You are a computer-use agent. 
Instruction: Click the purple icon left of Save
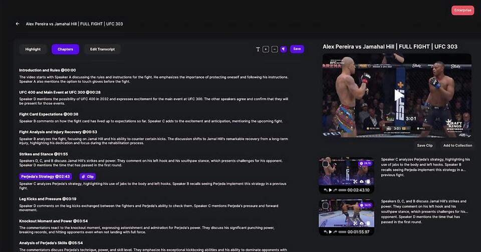point(284,49)
